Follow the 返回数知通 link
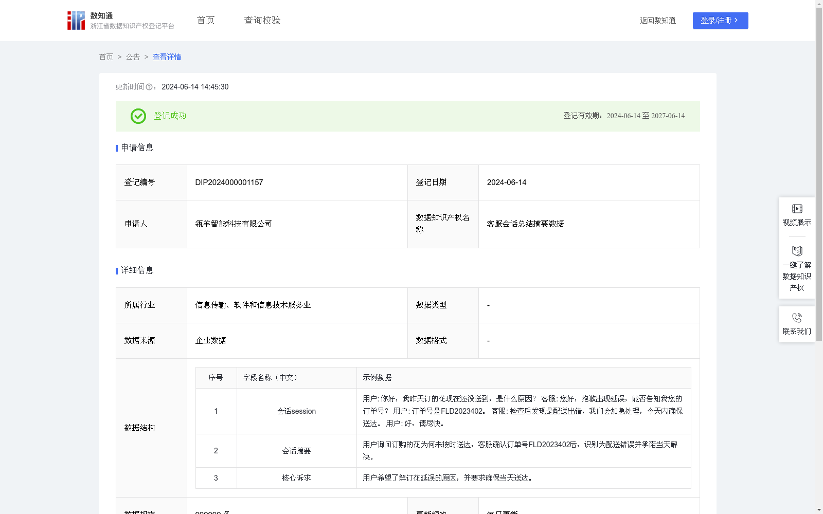Viewport: 823px width, 514px height. pos(658,21)
